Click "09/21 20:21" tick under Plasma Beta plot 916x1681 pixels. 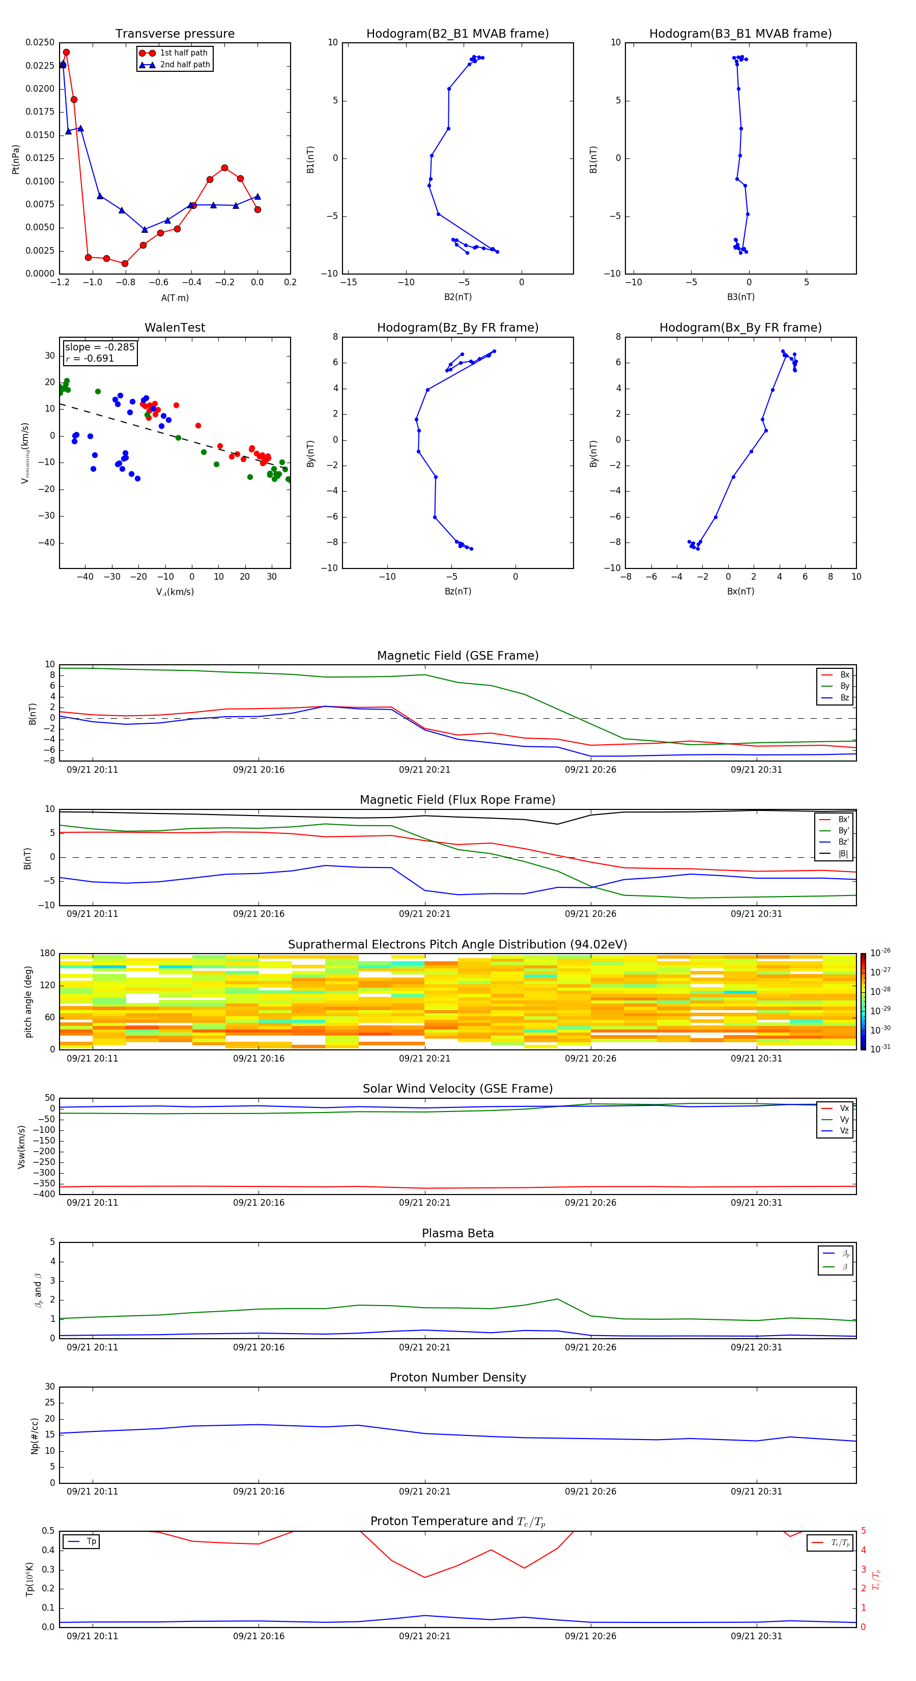click(424, 1347)
